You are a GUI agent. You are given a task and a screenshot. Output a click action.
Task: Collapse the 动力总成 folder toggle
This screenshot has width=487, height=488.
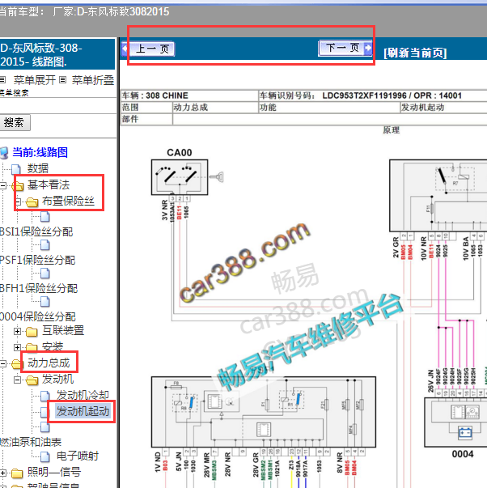[2, 363]
